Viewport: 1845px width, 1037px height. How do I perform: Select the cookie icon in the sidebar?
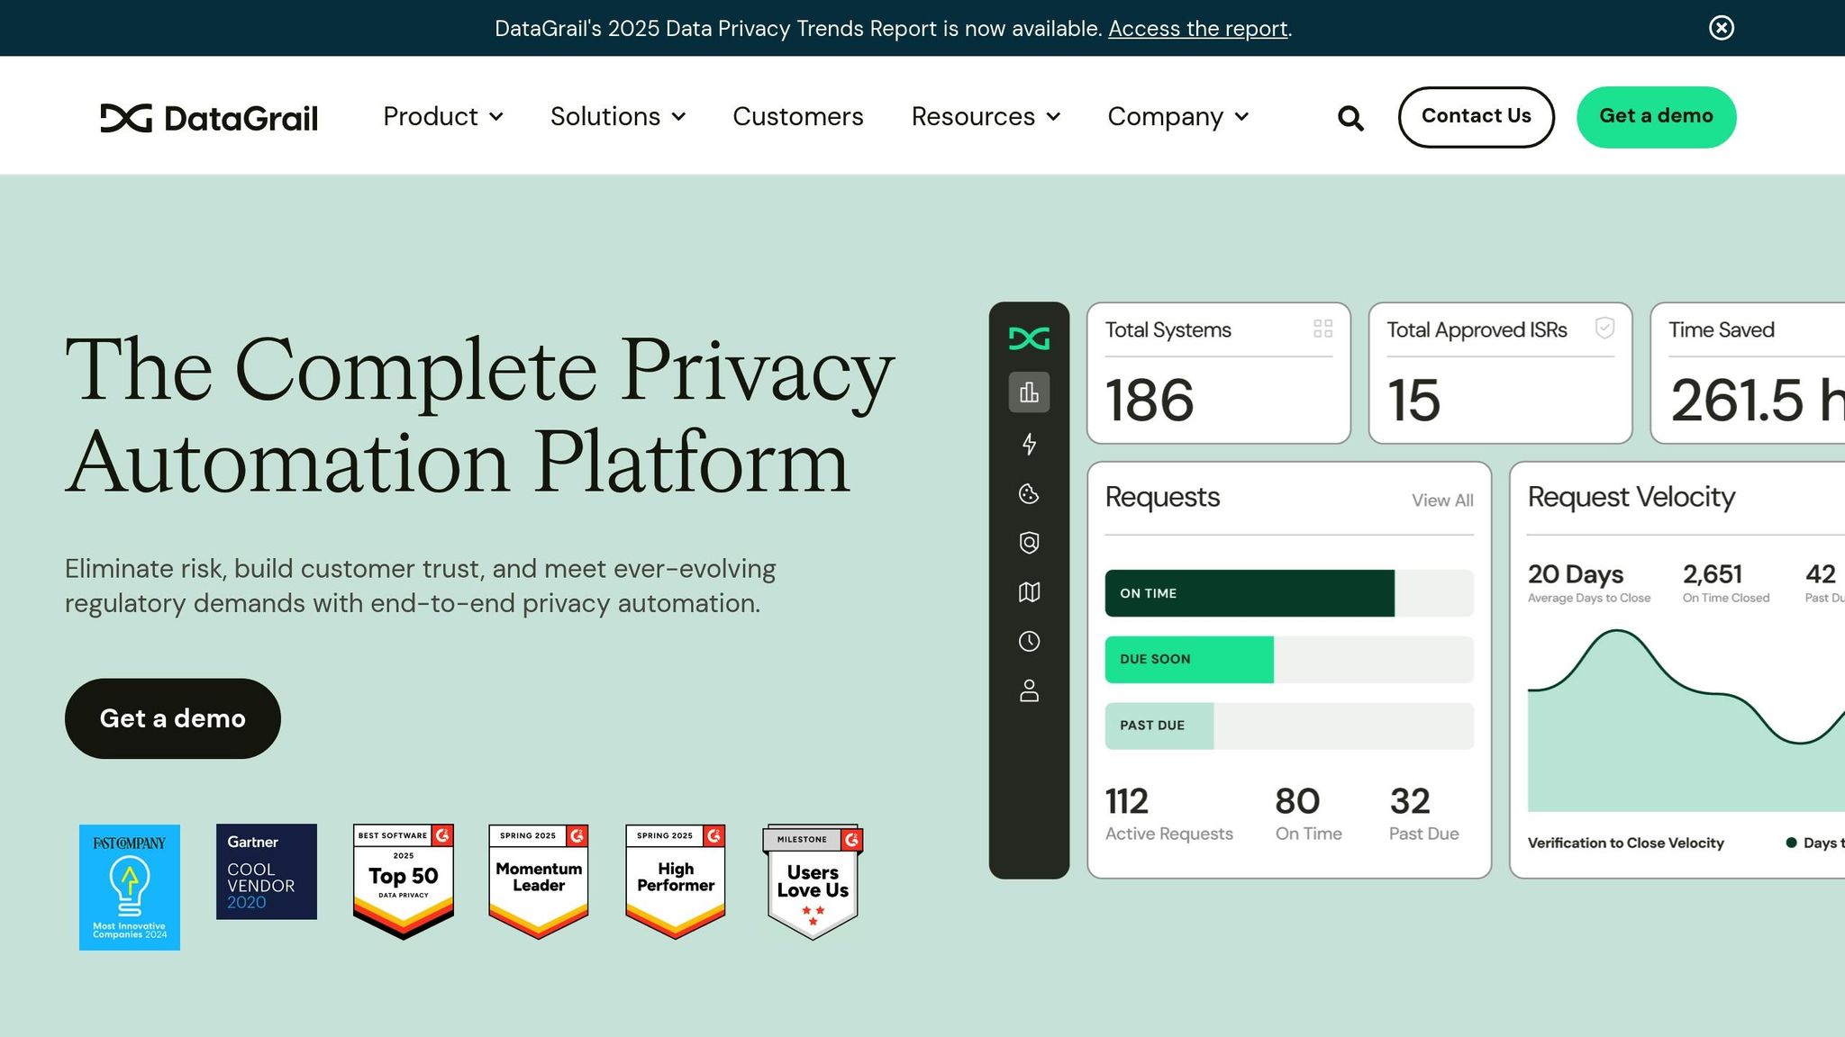[1029, 493]
